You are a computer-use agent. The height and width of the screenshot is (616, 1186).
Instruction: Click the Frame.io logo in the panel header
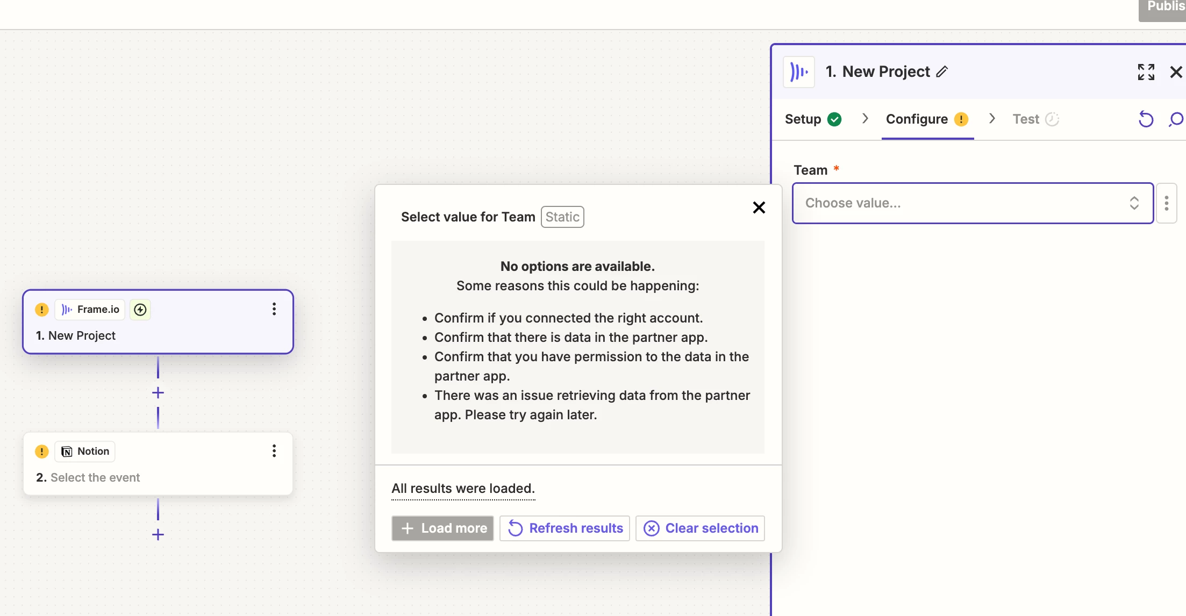coord(799,71)
